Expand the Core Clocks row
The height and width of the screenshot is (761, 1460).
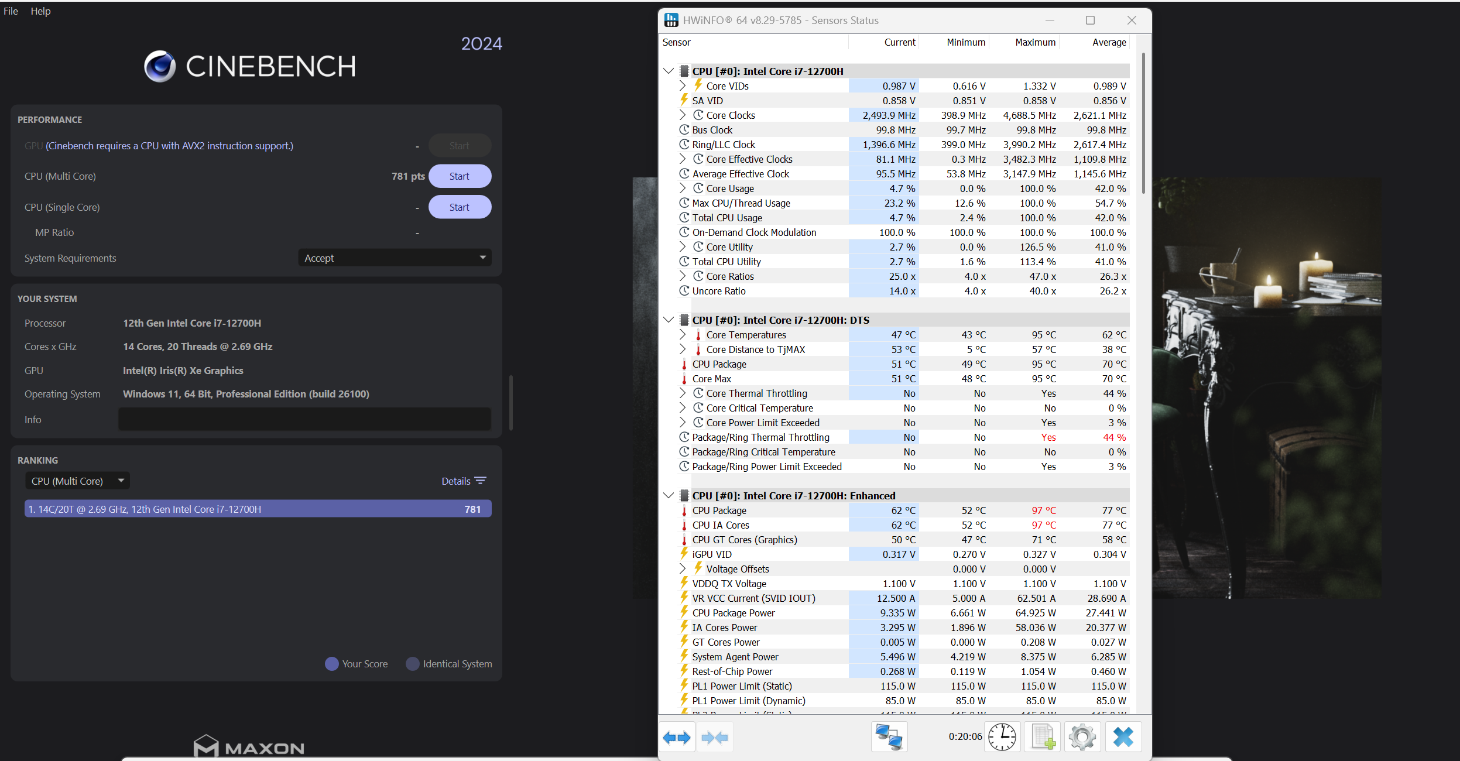(x=683, y=115)
